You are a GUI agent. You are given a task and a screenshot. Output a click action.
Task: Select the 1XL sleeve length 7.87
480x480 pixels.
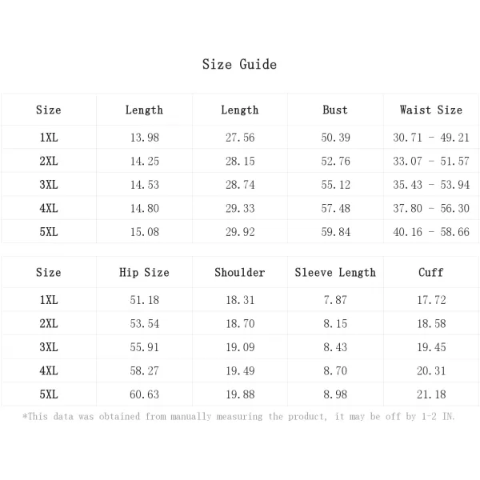[x=335, y=300]
